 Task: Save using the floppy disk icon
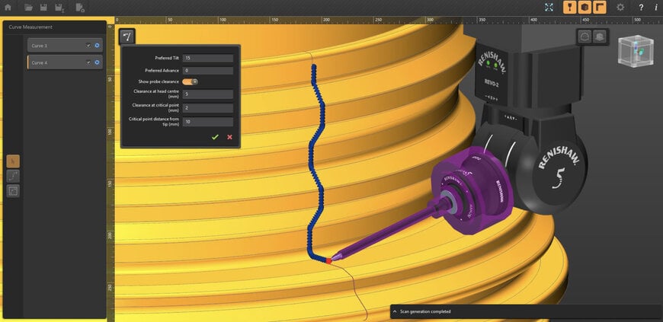(43, 7)
